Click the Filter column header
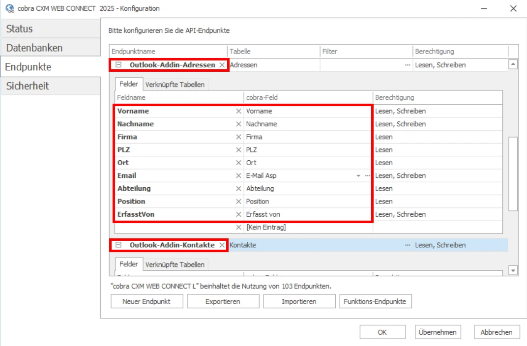 [366, 52]
